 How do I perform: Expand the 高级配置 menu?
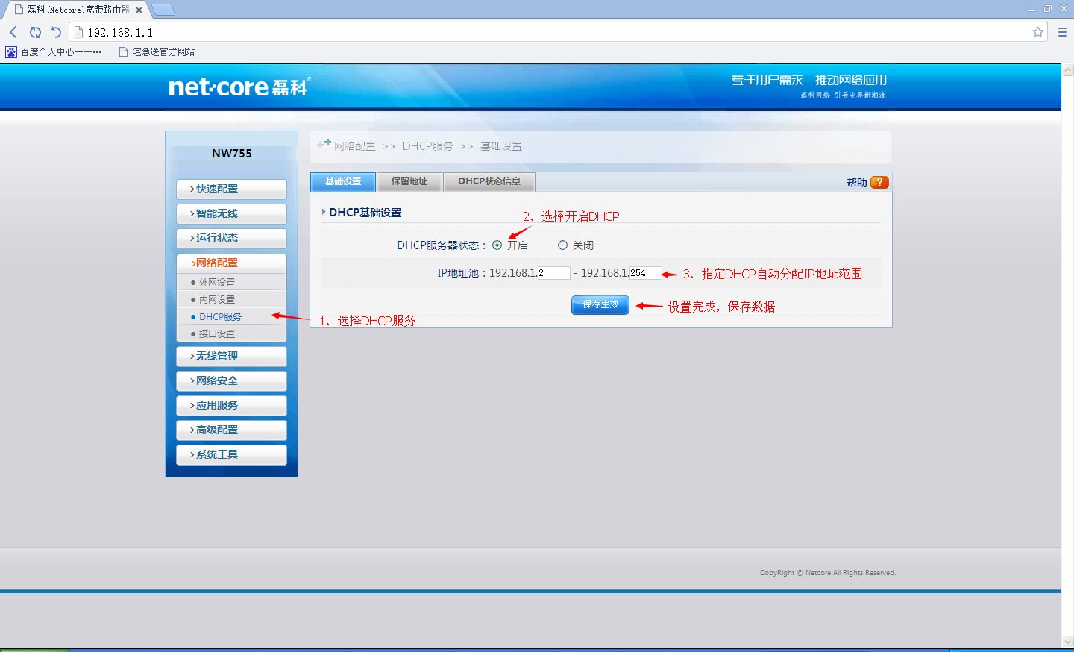click(231, 430)
